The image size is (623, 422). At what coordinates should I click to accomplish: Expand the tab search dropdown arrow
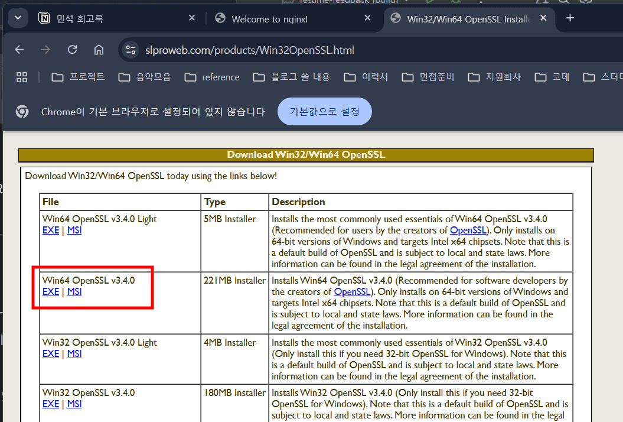pos(18,18)
